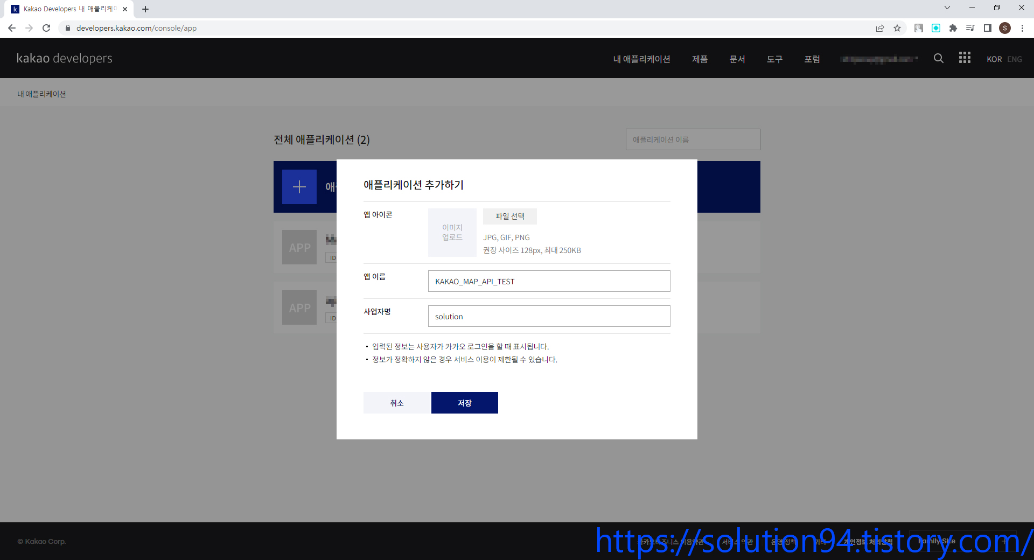Click the address bar URL
Viewport: 1034px width, 560px height.
pos(136,28)
